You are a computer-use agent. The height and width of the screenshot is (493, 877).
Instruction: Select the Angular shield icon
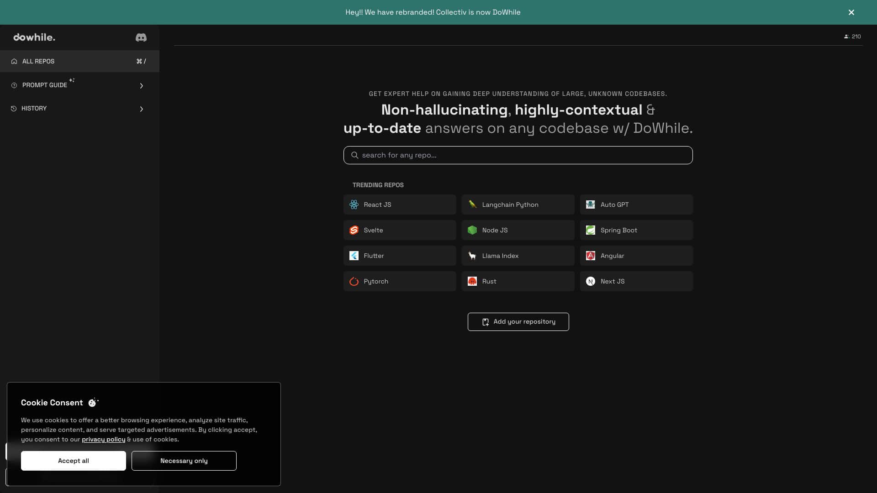pyautogui.click(x=591, y=256)
